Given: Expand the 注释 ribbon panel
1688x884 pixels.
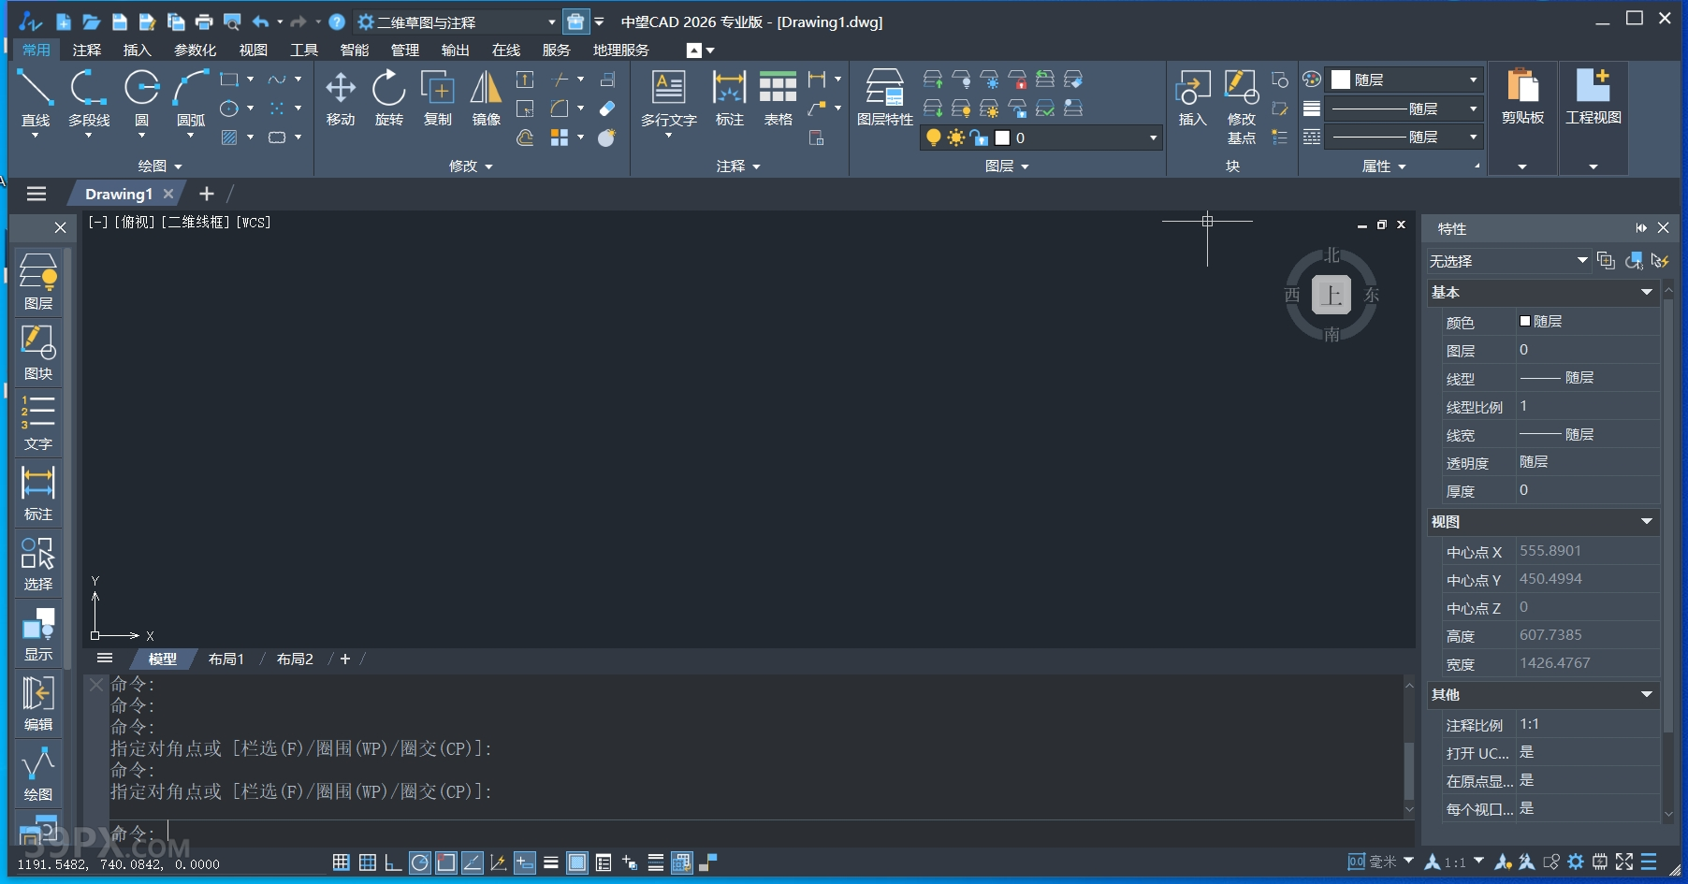Looking at the screenshot, I should 738,166.
